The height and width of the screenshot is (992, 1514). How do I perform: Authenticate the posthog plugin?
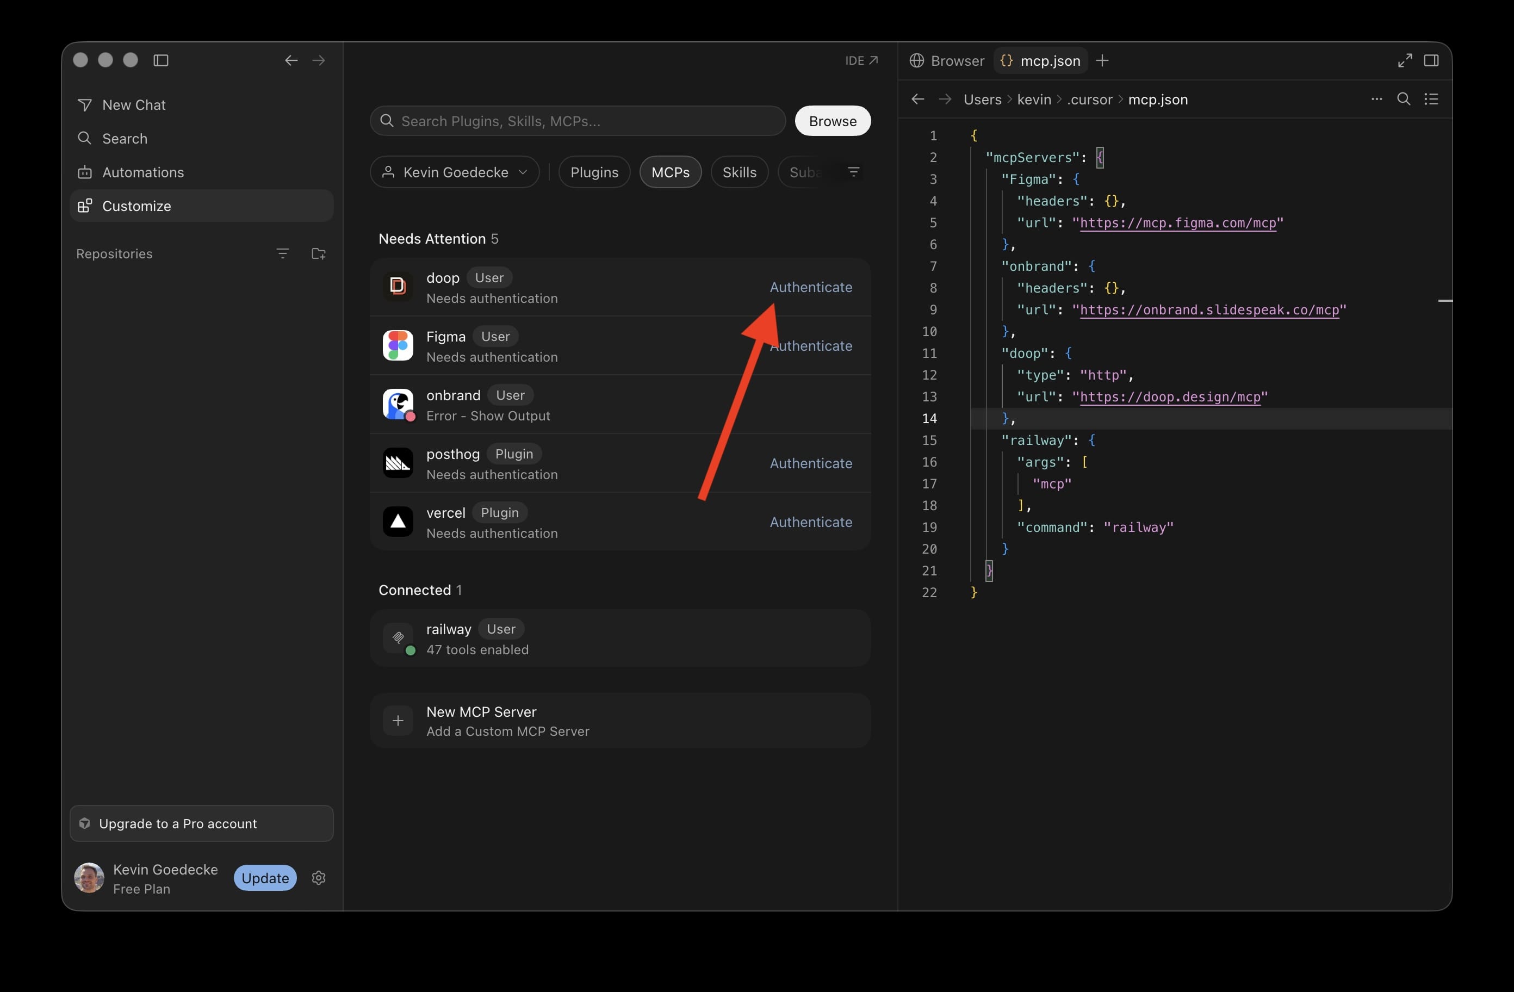coord(811,463)
